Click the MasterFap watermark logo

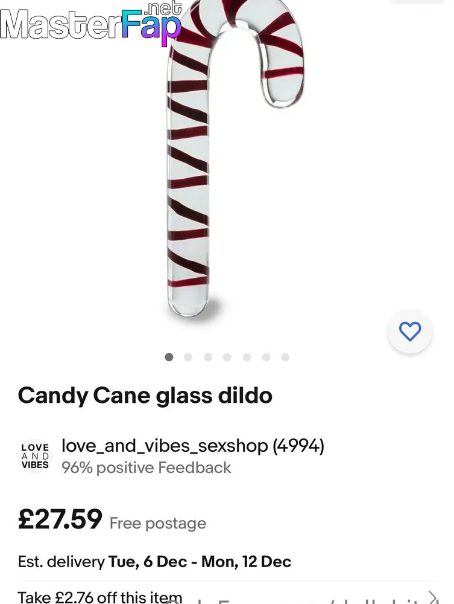pyautogui.click(x=90, y=22)
